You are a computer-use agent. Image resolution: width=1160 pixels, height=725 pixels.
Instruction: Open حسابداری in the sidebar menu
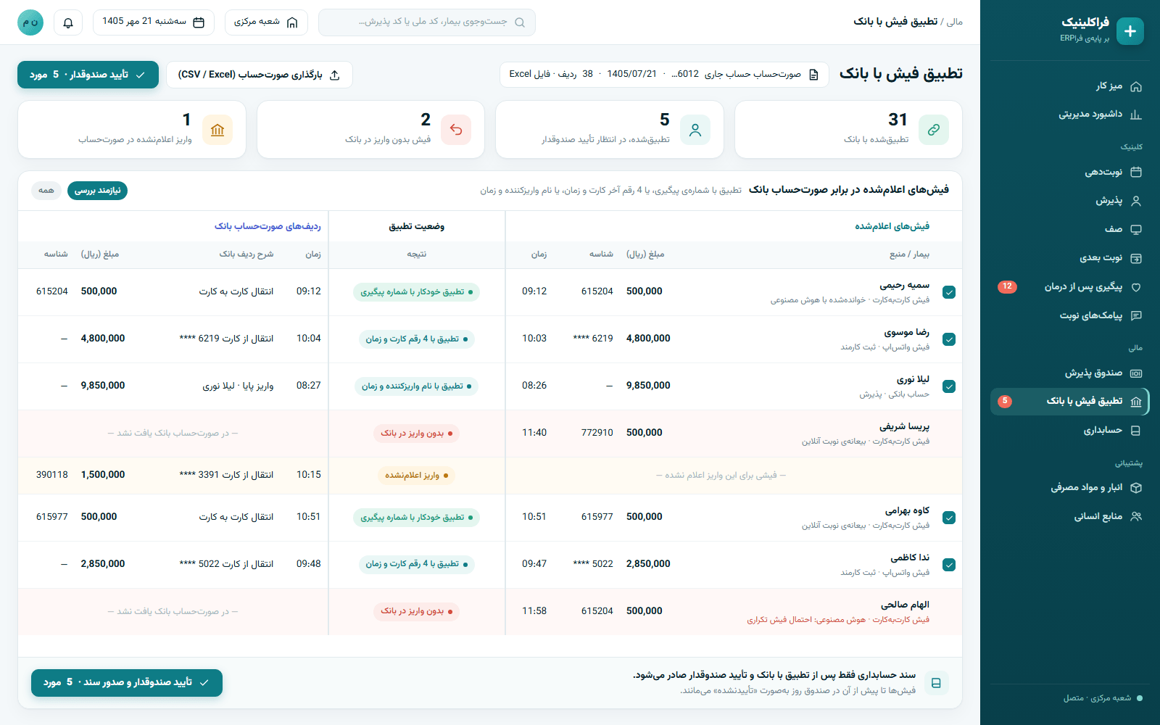1069,431
